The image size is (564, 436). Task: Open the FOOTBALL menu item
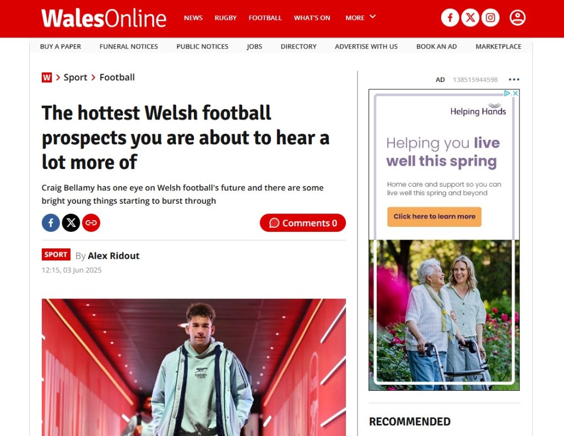pyautogui.click(x=265, y=18)
